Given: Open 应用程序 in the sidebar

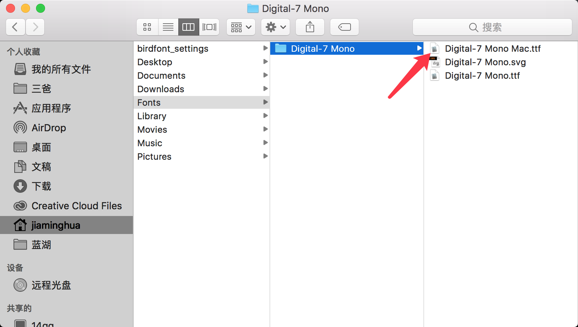Looking at the screenshot, I should (x=66, y=108).
